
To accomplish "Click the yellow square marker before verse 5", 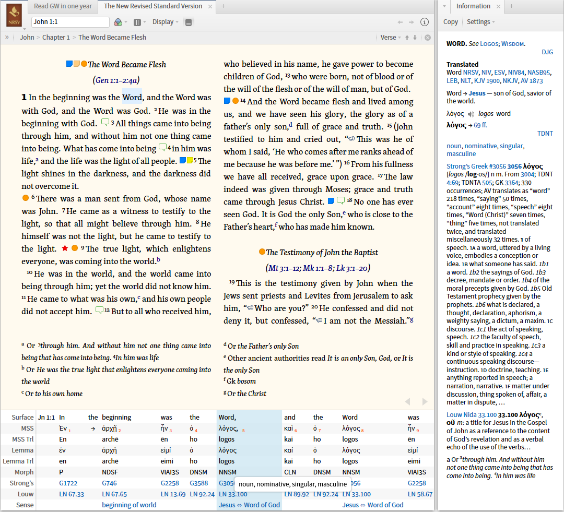I will (x=190, y=160).
